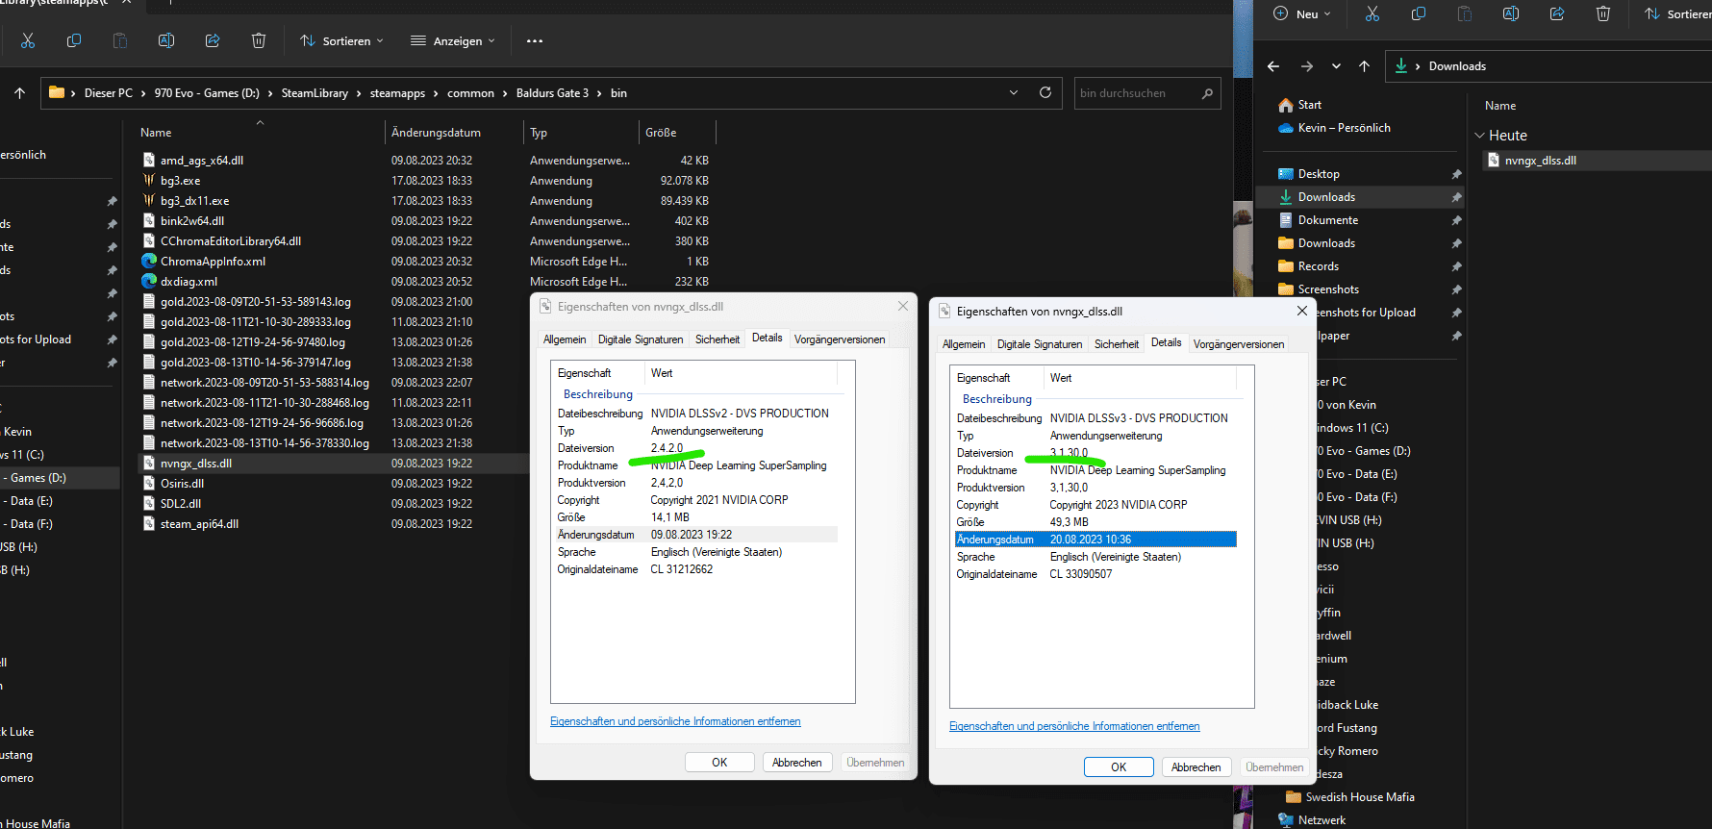Open the three-dots more options menu
1712x829 pixels.
pos(535,41)
